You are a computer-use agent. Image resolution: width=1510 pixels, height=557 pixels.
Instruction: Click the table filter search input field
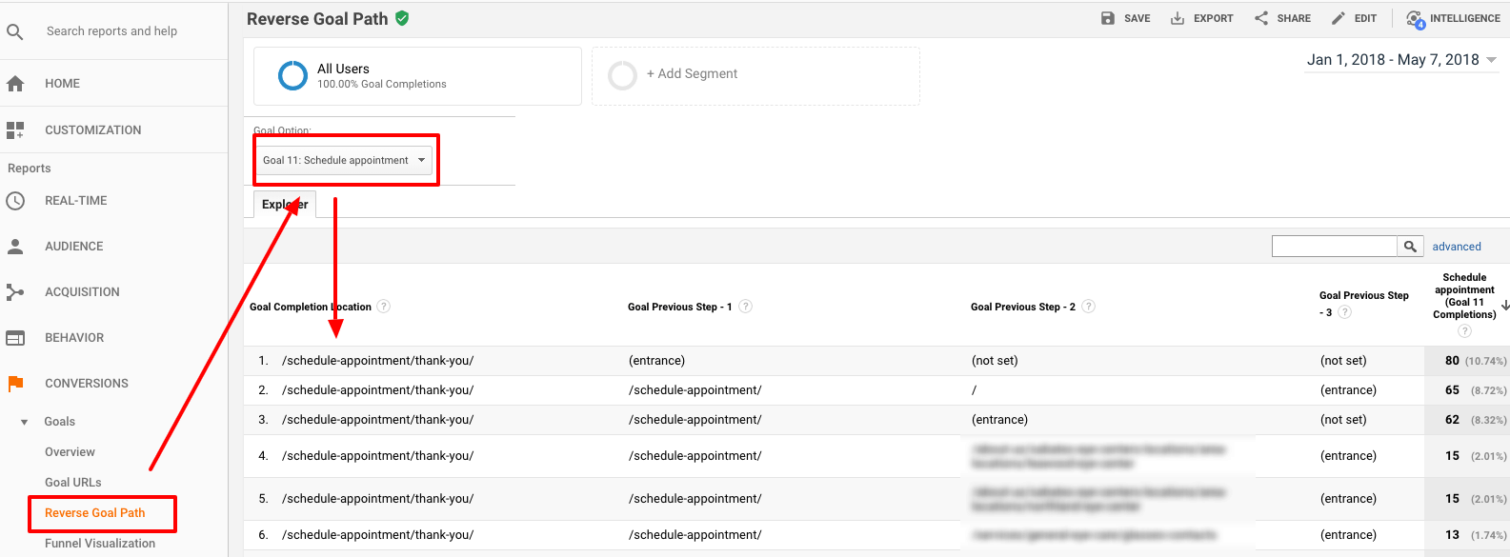(x=1334, y=247)
